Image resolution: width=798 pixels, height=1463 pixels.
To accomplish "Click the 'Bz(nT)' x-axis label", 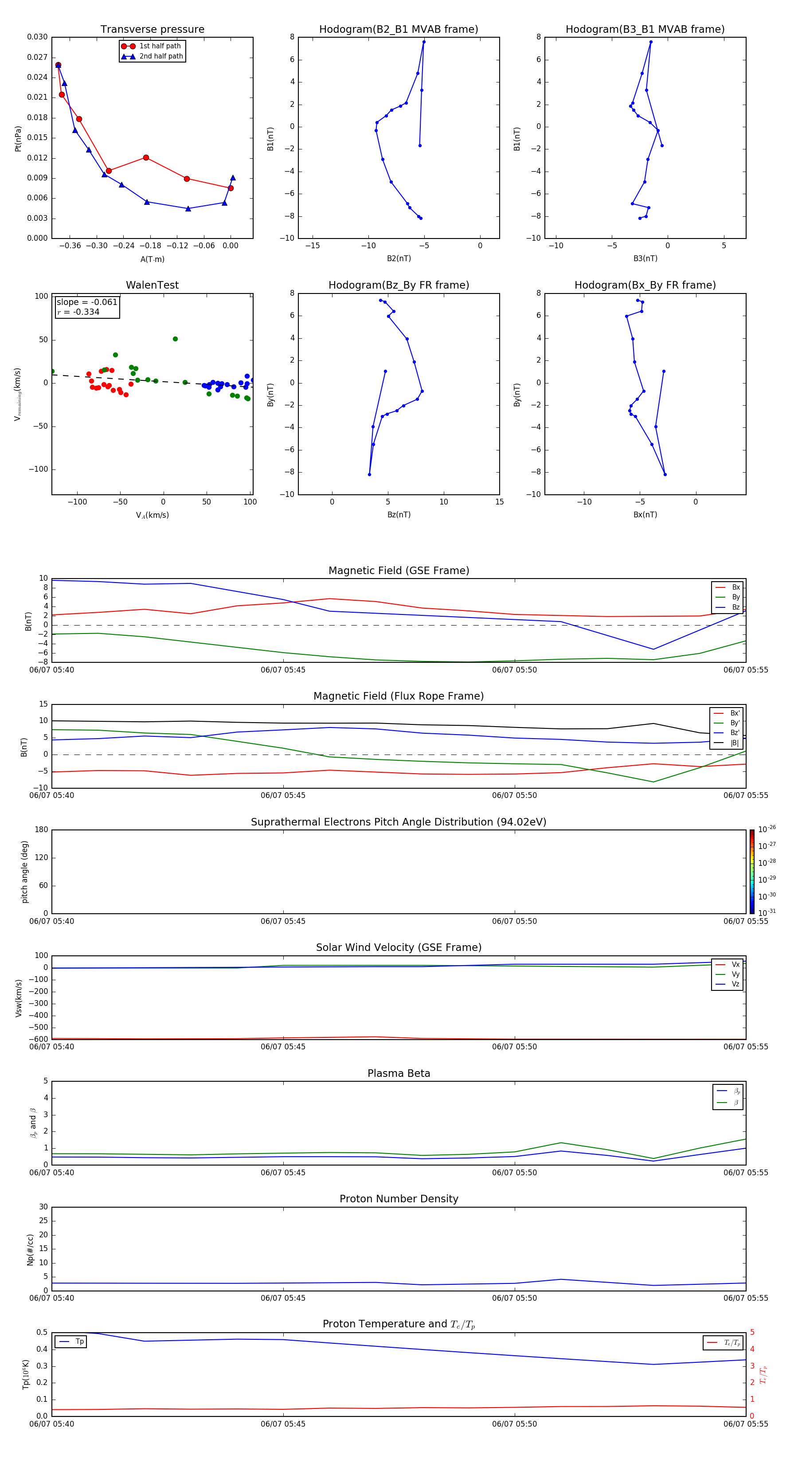I will (x=399, y=515).
